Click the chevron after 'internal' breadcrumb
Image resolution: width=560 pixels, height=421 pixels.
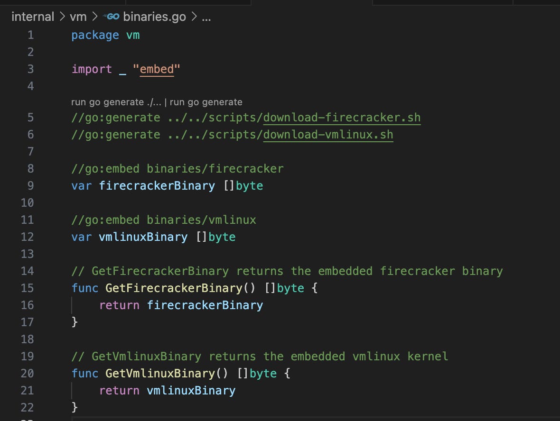pyautogui.click(x=62, y=17)
